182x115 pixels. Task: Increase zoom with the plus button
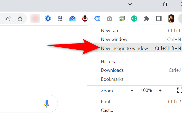pyautogui.click(x=160, y=90)
